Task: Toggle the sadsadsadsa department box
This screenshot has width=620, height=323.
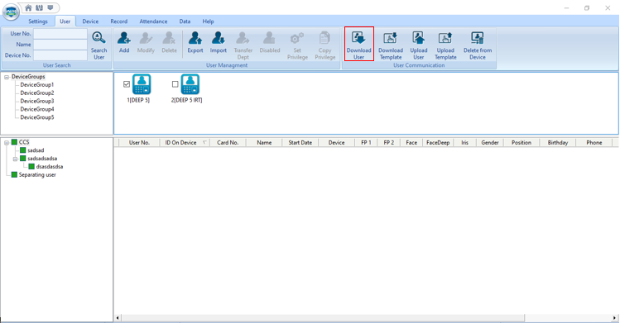Action: [23, 159]
